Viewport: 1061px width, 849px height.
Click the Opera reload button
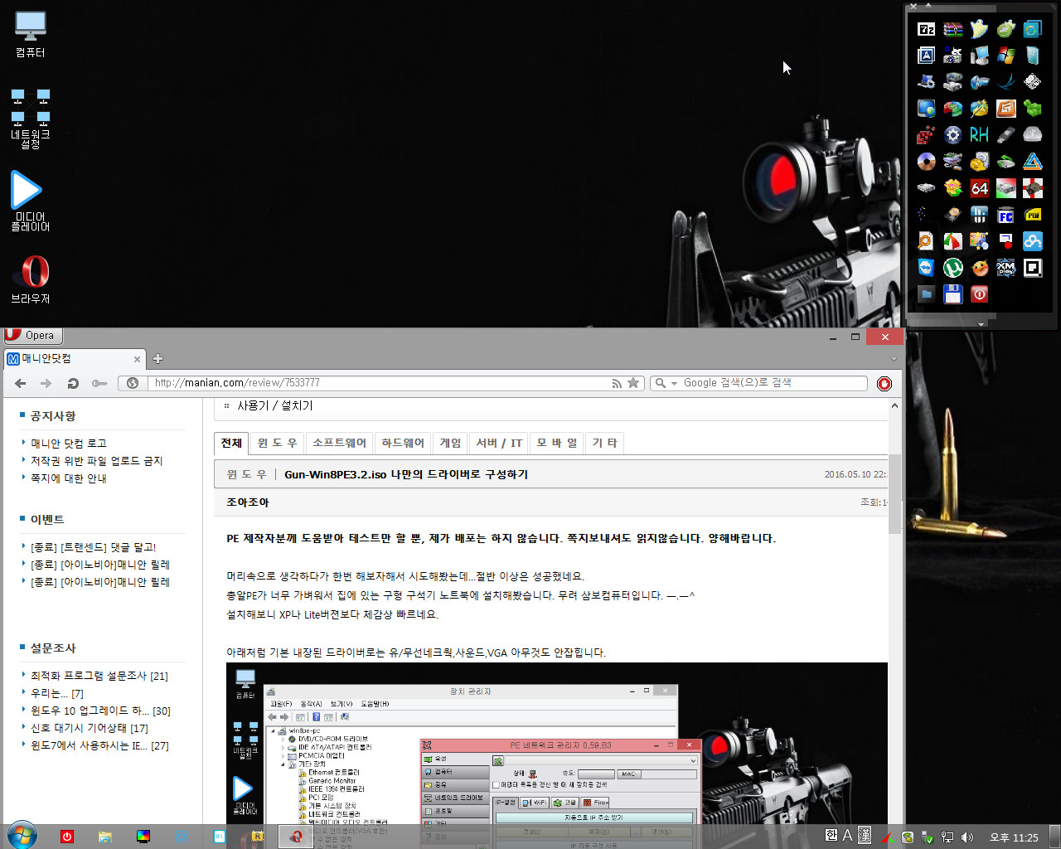point(73,383)
